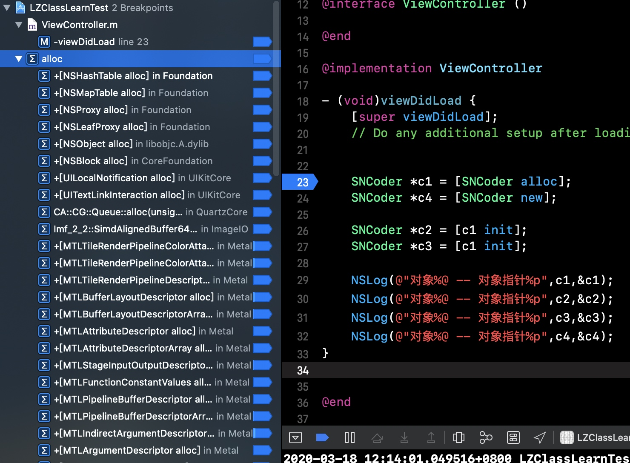Disable the alloc symbolic breakpoint toggle
Image resolution: width=630 pixels, height=463 pixels.
[x=262, y=59]
